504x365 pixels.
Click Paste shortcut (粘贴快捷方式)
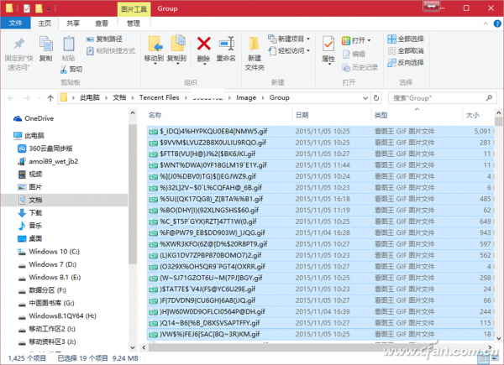coord(111,50)
